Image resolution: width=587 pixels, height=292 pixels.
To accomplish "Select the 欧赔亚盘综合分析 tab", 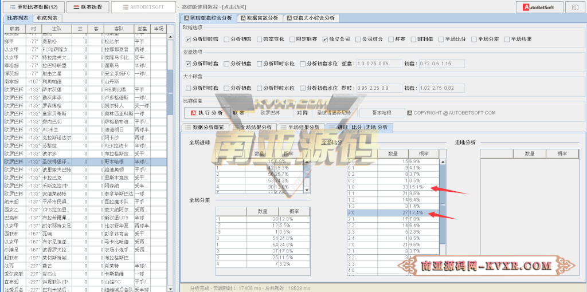I will tap(208, 18).
